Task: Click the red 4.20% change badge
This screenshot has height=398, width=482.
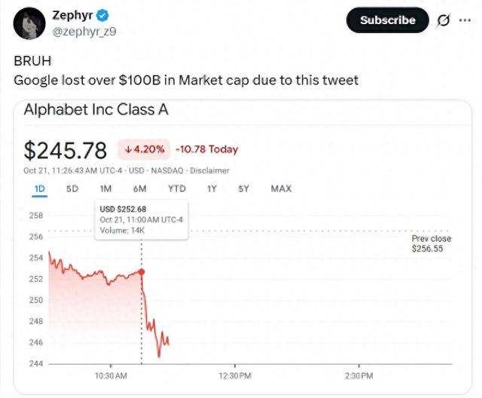Action: (x=144, y=149)
